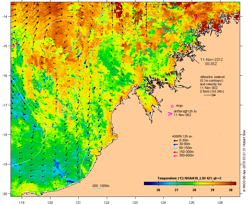This screenshot has width=248, height=205.
Task: Click the magenta drifter arrowhead near 118.7E 15S
Action: 13,46
